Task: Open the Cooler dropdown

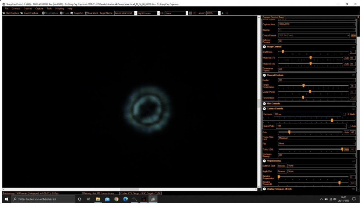Action: point(317,80)
